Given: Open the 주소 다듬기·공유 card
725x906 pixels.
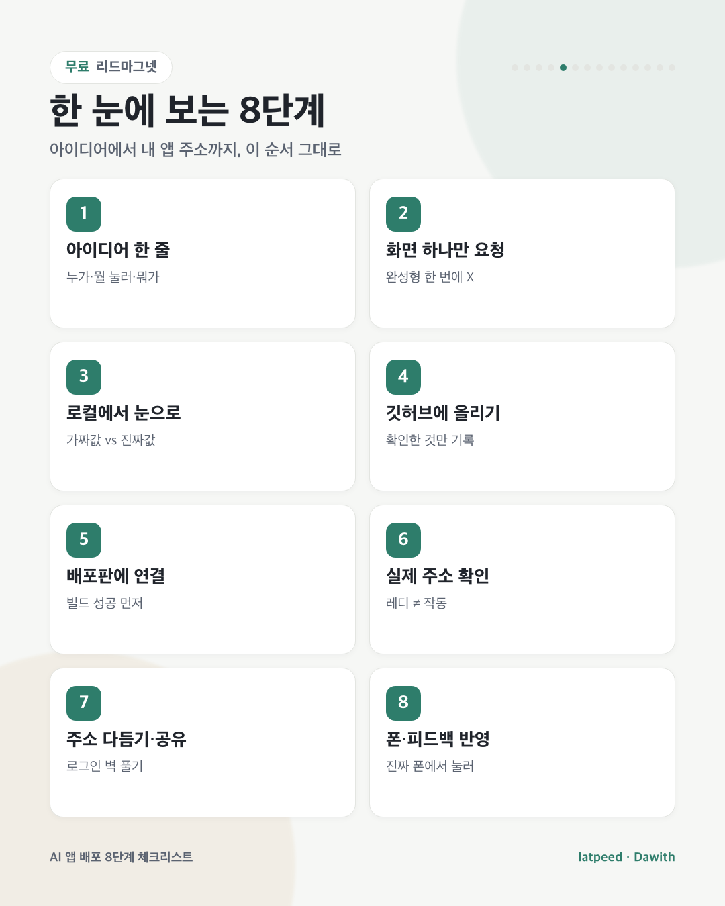Looking at the screenshot, I should (203, 742).
